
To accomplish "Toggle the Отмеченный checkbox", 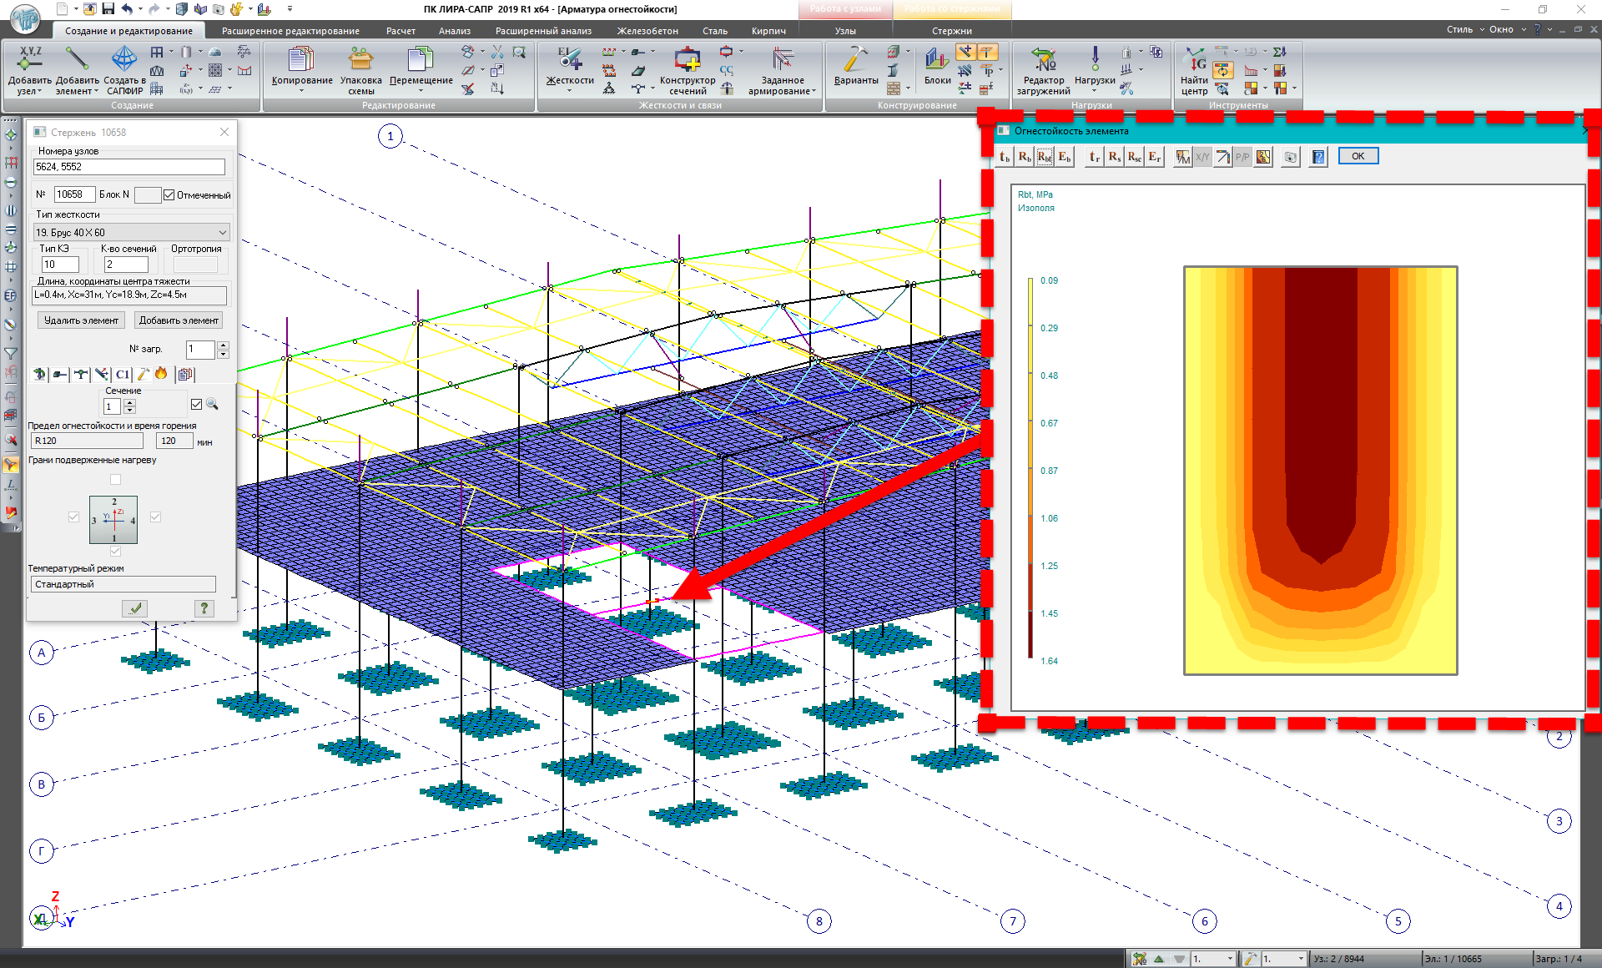I will coord(169,195).
